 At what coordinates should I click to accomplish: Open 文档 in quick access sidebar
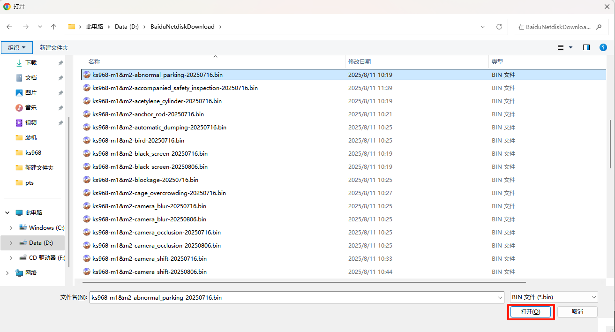[x=31, y=77]
